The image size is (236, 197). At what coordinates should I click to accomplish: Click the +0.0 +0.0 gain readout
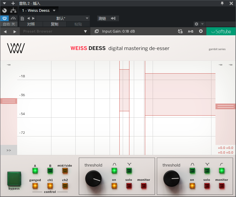coord(226,150)
